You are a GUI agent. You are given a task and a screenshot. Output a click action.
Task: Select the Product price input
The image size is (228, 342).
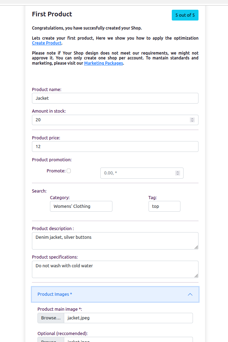pos(115,147)
